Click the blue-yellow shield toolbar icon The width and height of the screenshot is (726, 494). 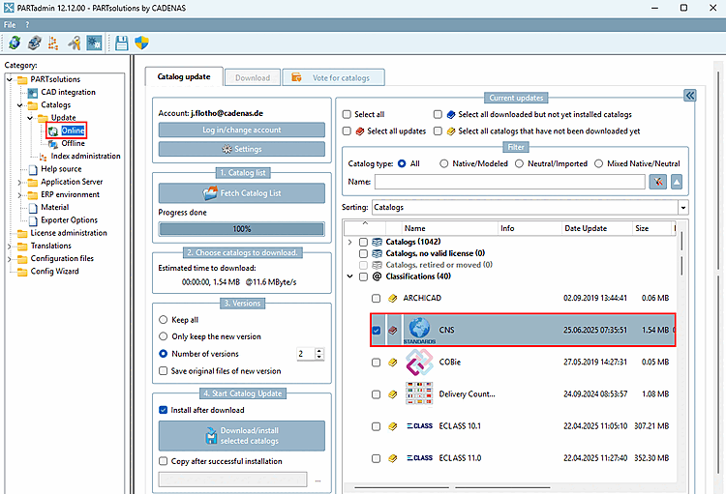click(x=141, y=43)
